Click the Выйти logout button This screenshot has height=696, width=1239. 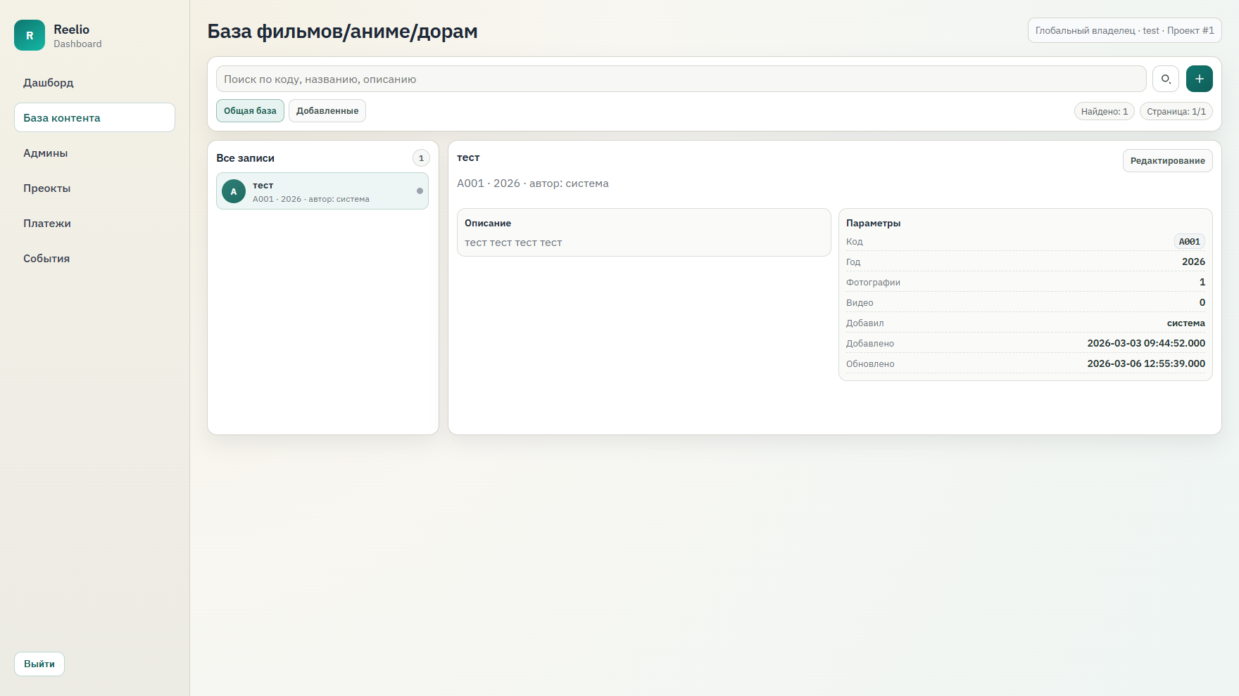tap(39, 664)
